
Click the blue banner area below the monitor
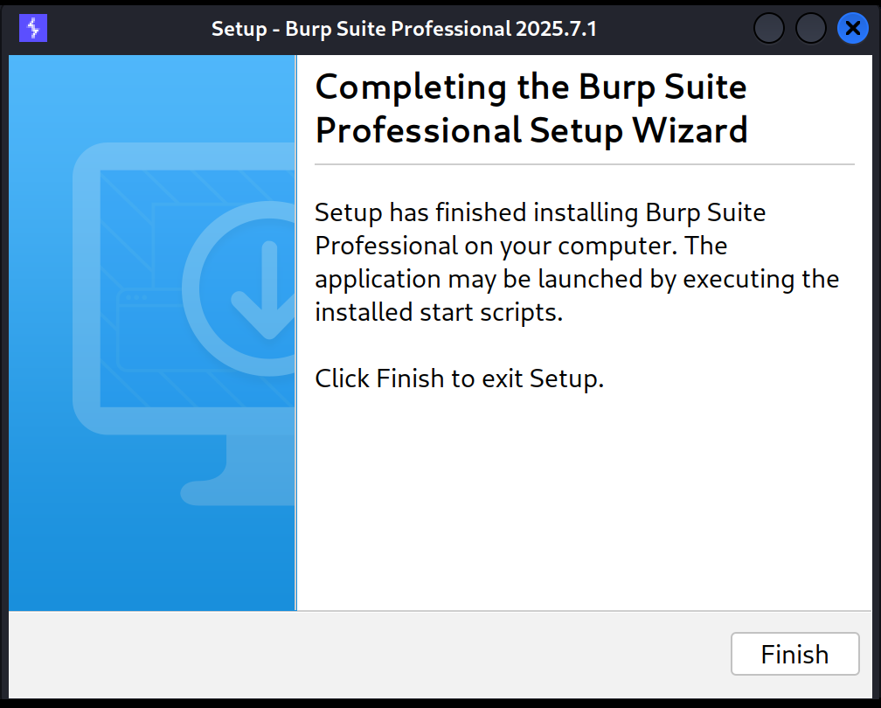pyautogui.click(x=149, y=559)
